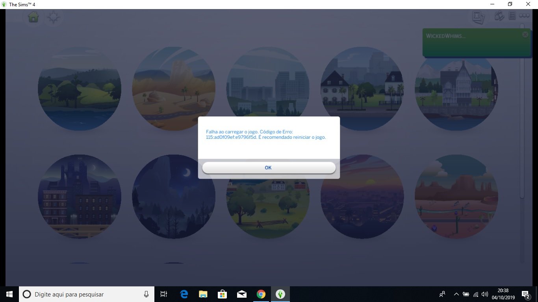Image resolution: width=538 pixels, height=302 pixels.
Task: Open the Windows Start menu
Action: point(9,294)
